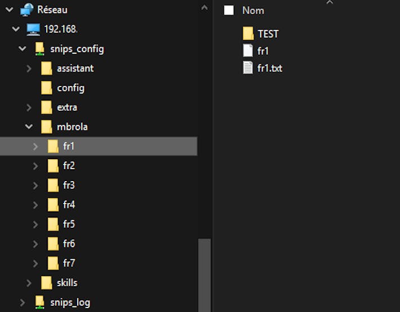The image size is (400, 312).
Task: Expand the fr2 folder chevron
Action: (x=35, y=166)
